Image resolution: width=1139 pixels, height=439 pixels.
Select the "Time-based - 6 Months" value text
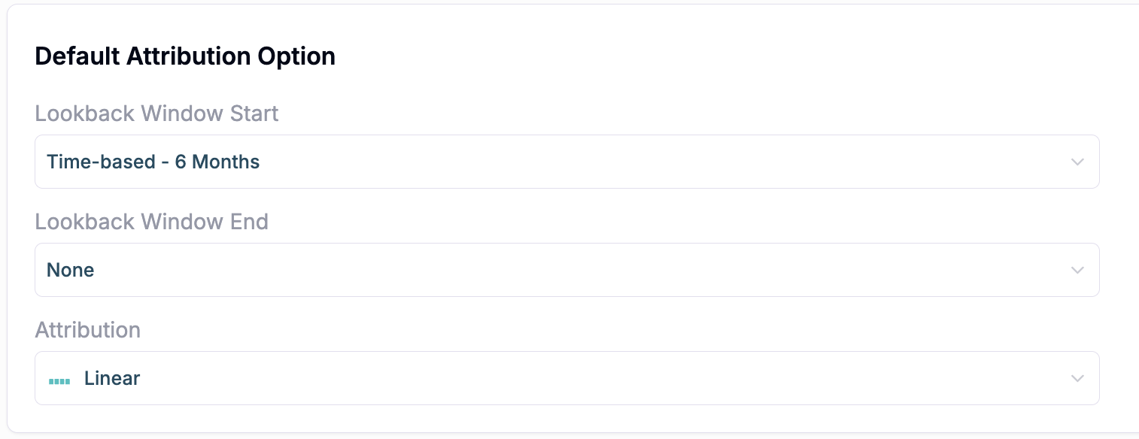(153, 162)
